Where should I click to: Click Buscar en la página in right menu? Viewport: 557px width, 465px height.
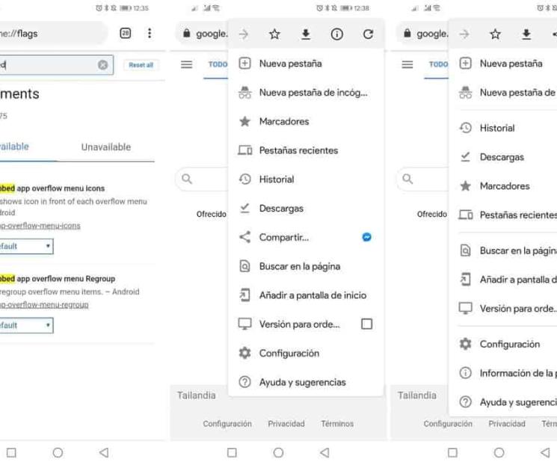pyautogui.click(x=503, y=250)
